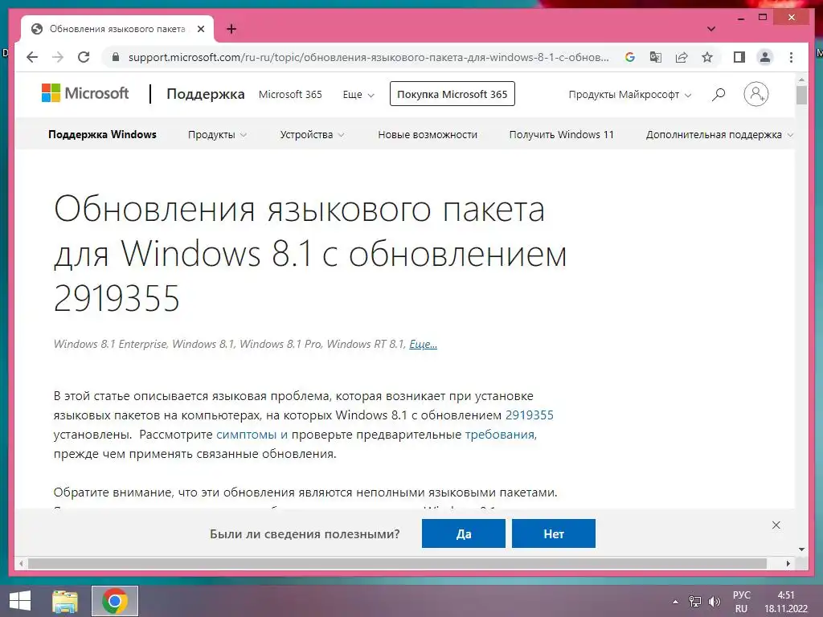The image size is (823, 617).
Task: Open the volume speaker icon
Action: (x=714, y=602)
